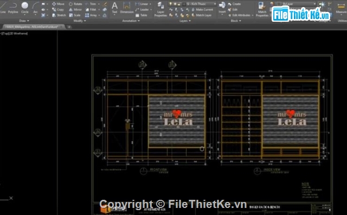Select the Dimension tool

coord(127,7)
